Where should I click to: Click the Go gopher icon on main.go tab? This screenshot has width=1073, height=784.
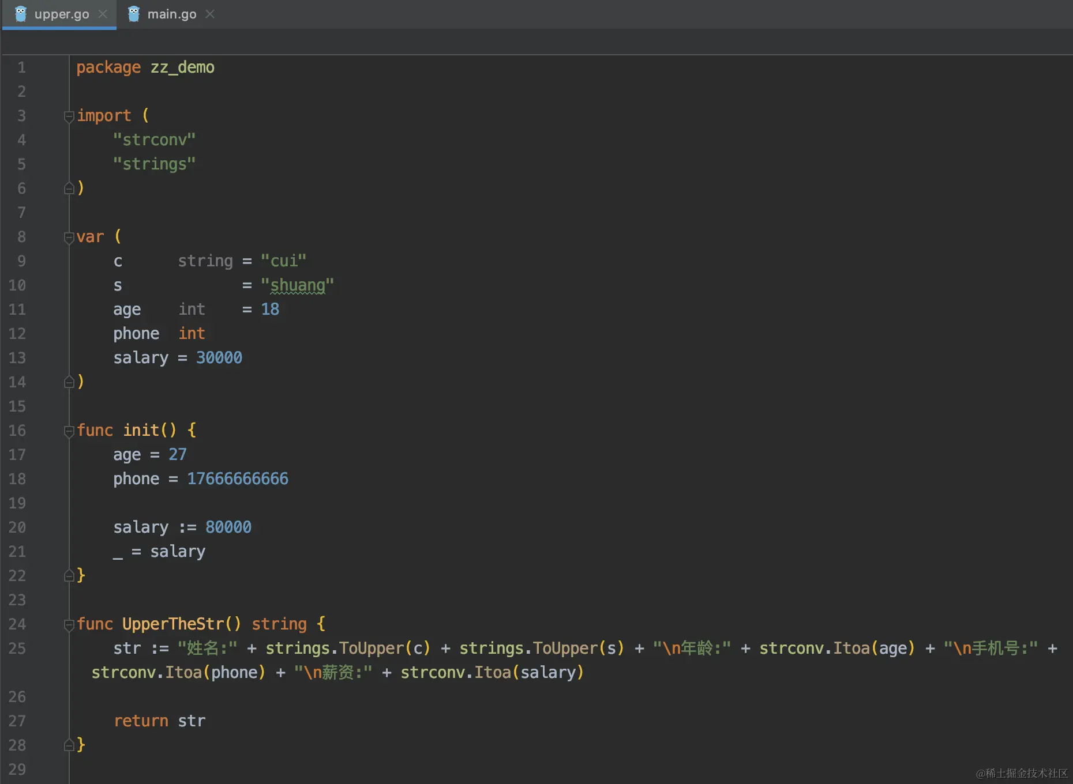coord(134,14)
